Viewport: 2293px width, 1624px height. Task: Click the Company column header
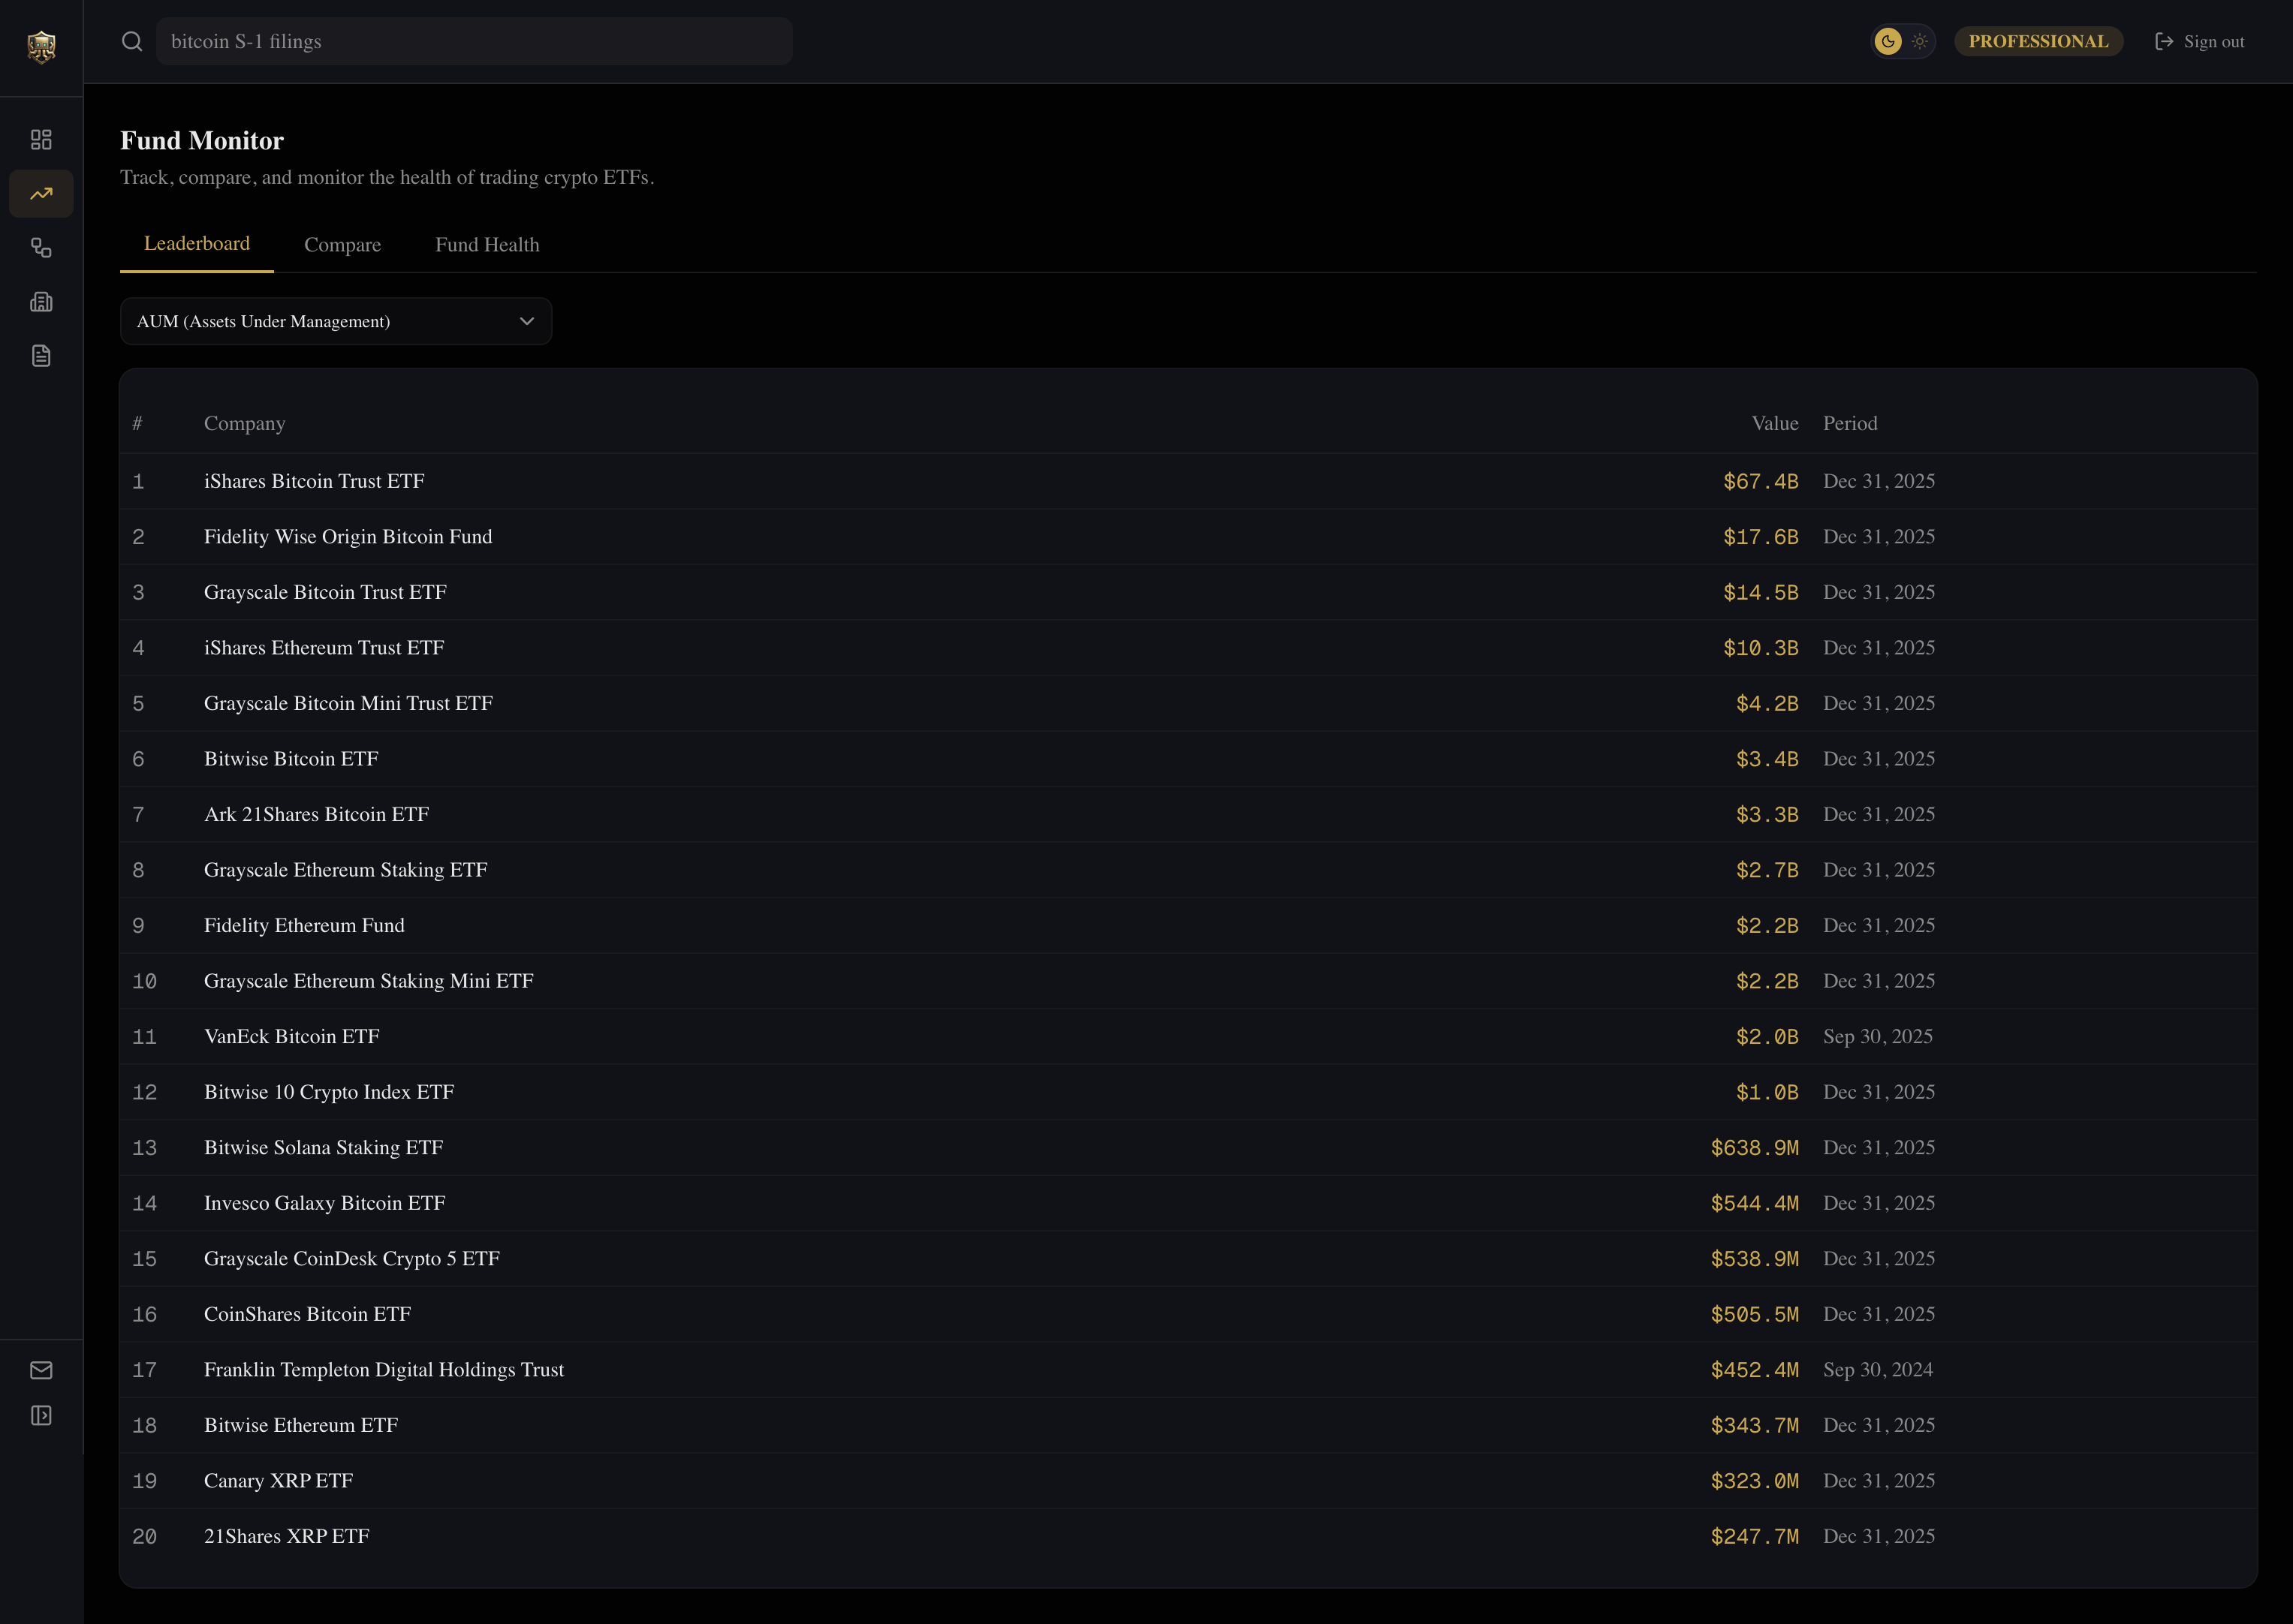tap(244, 423)
